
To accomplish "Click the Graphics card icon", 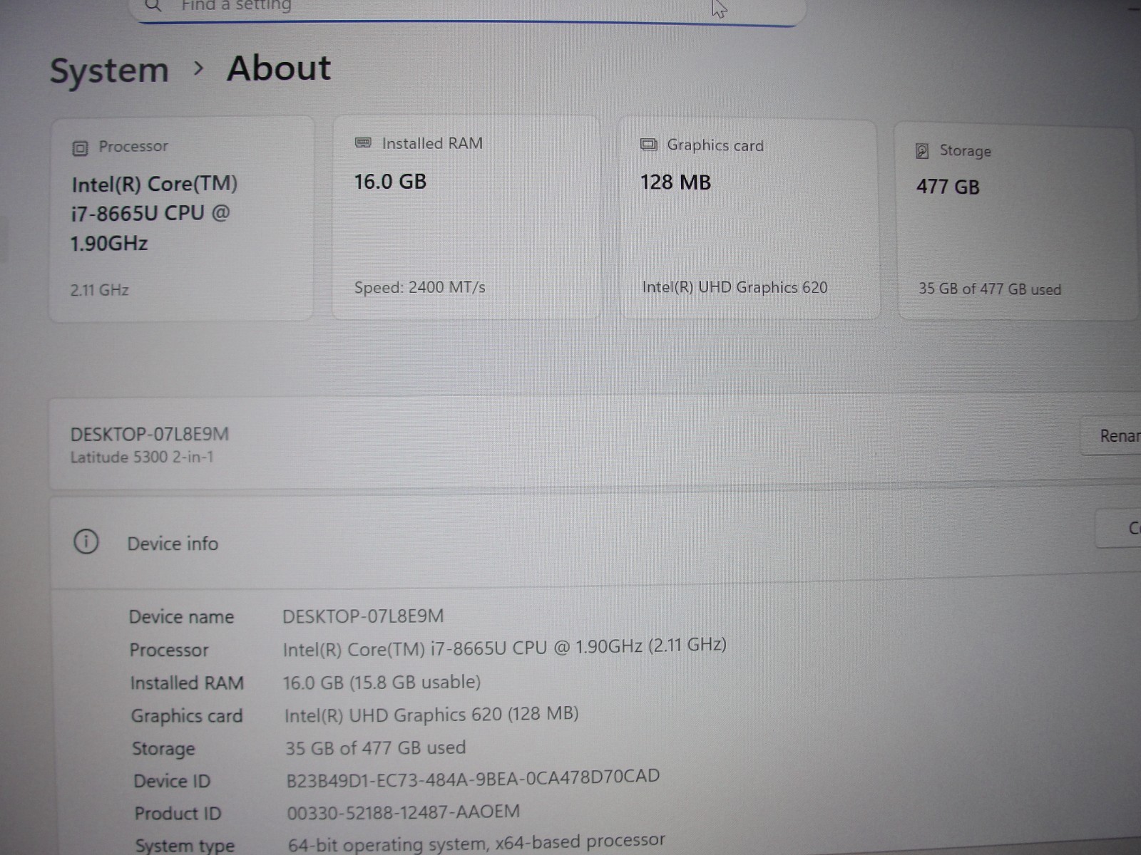I will (x=648, y=145).
